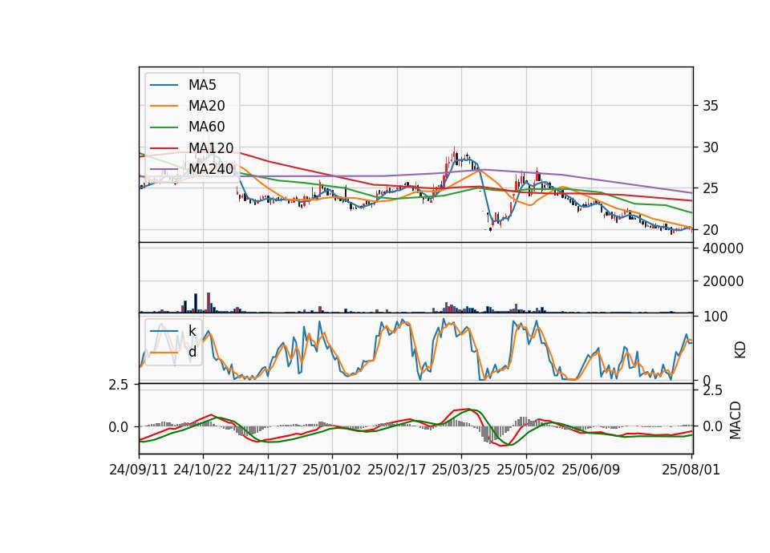This screenshot has height=553, width=770.
Task: Click the orange MA20 legend line sample
Action: (x=164, y=107)
